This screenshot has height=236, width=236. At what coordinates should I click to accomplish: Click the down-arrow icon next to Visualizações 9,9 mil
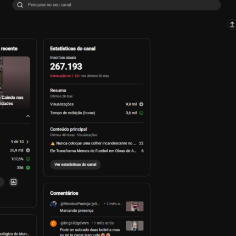[x=141, y=104]
